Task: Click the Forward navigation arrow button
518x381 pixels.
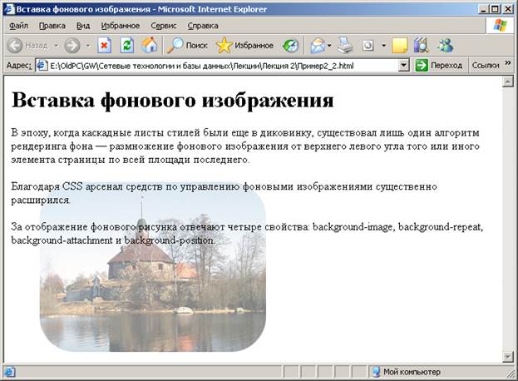Action: (72, 45)
